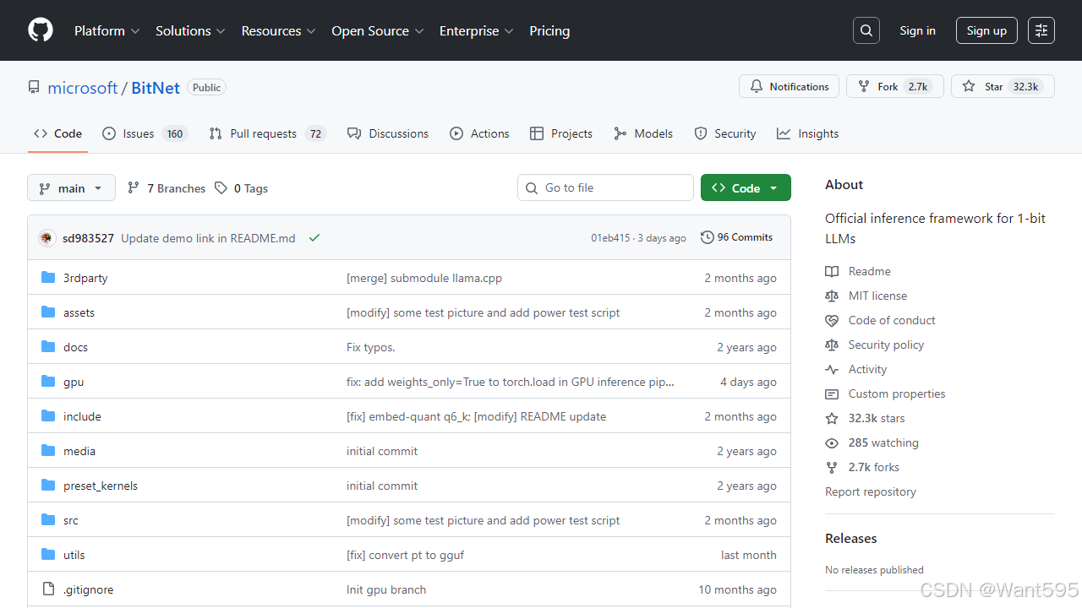Click the Notifications bell button
This screenshot has height=608, width=1082.
(790, 86)
